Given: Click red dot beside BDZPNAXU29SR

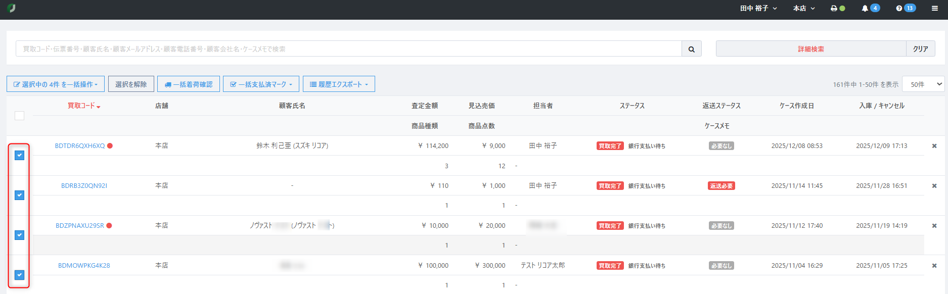Looking at the screenshot, I should (x=109, y=225).
